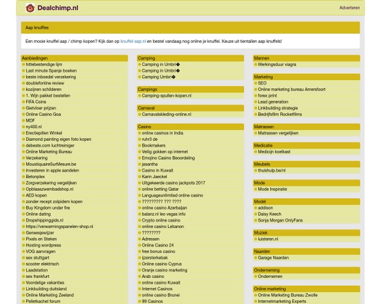The width and height of the screenshot is (381, 304).
Task: Click the 99 Casinos link
Action: 152,301
